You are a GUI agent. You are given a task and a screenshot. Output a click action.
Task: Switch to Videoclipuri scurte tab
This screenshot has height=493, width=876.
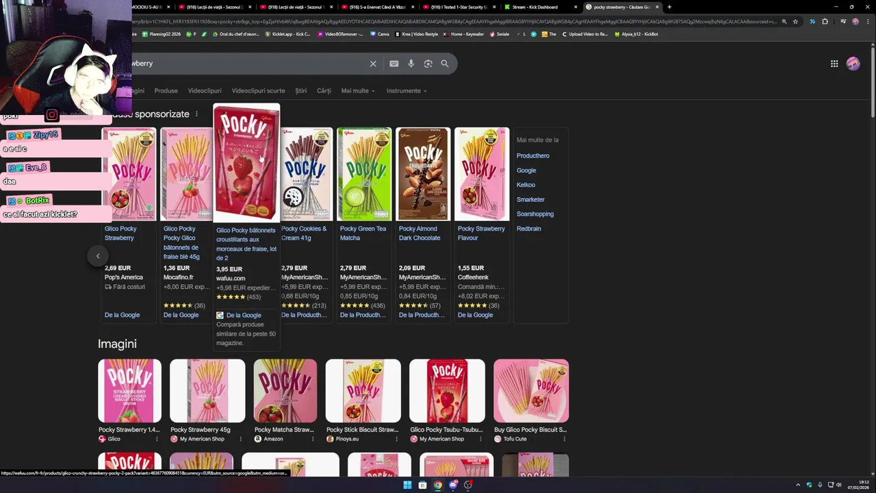coord(258,91)
